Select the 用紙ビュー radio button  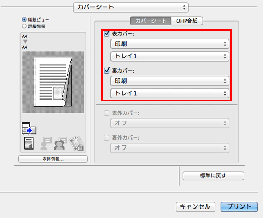[24, 19]
